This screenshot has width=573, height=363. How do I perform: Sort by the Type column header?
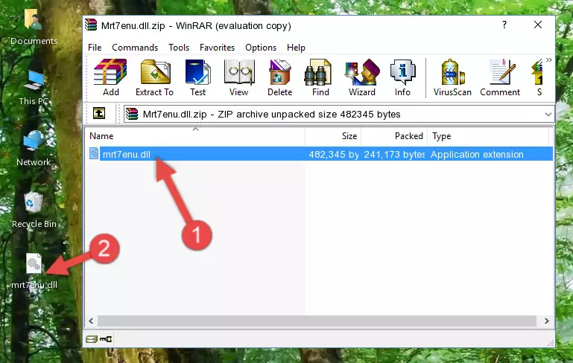point(488,136)
